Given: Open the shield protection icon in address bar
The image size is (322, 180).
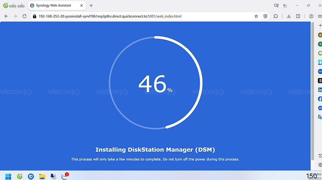Looking at the screenshot, I should tap(266, 16).
